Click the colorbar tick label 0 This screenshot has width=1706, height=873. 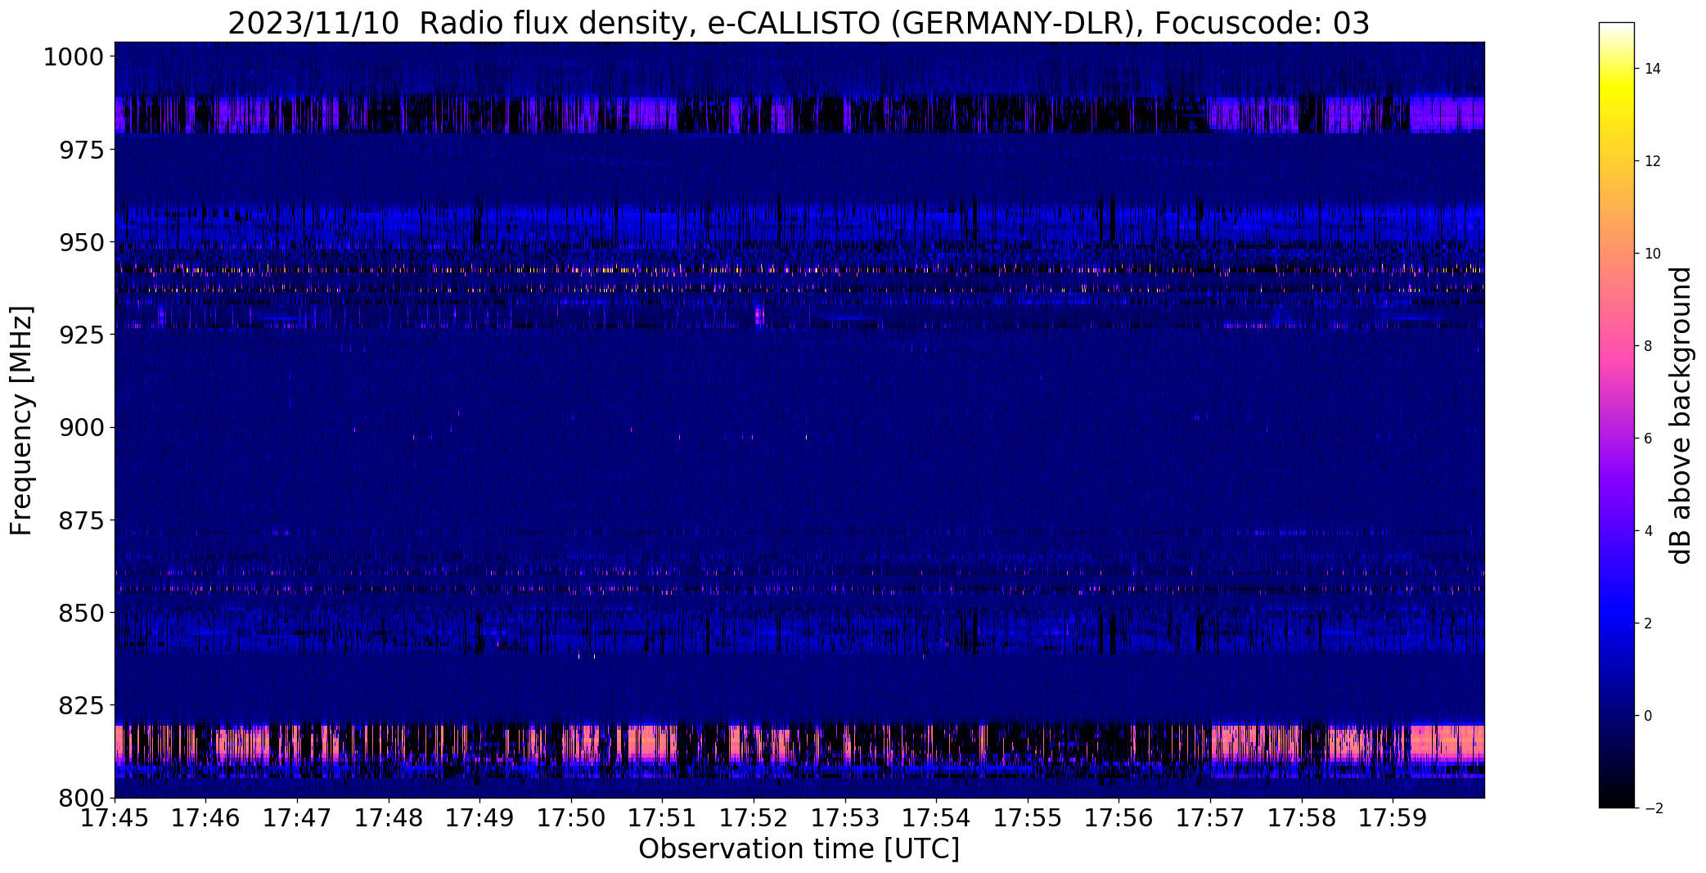(1649, 716)
